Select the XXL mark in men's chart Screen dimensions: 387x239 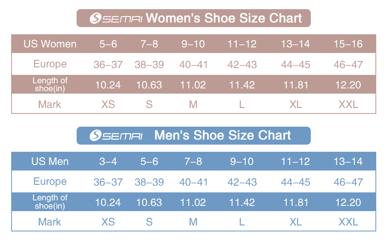click(348, 222)
